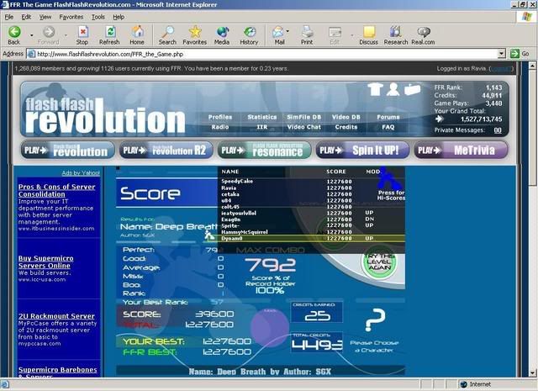
Task: Open the Tools menu
Action: pyautogui.click(x=98, y=17)
